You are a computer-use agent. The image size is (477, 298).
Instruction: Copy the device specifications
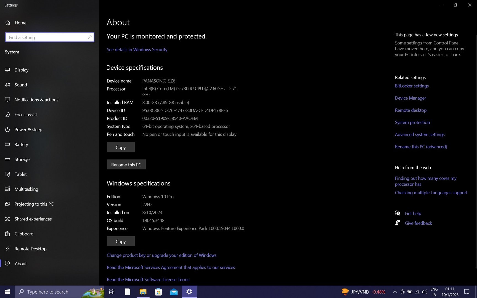coord(121,147)
